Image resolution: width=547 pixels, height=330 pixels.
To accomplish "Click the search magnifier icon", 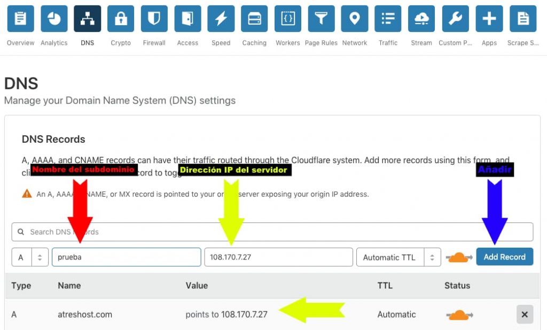I will (x=21, y=232).
